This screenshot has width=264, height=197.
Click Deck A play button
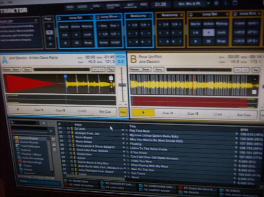tap(18, 109)
